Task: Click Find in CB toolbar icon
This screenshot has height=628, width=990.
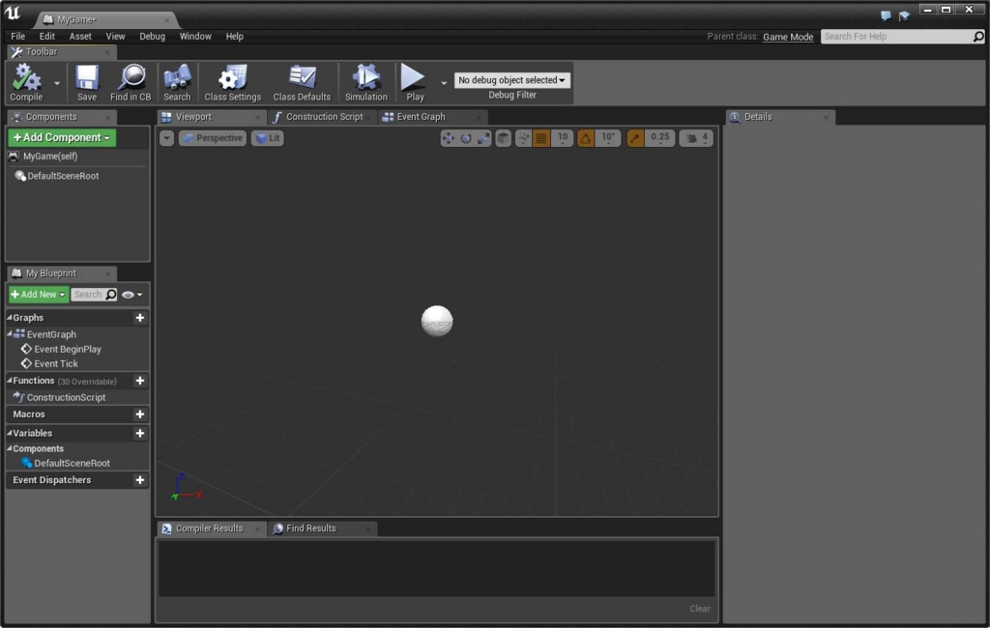Action: tap(131, 83)
